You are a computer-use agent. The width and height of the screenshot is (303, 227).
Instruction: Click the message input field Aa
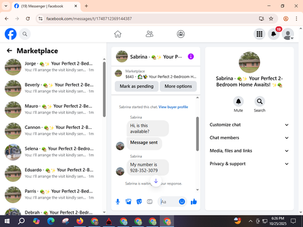pos(168,202)
